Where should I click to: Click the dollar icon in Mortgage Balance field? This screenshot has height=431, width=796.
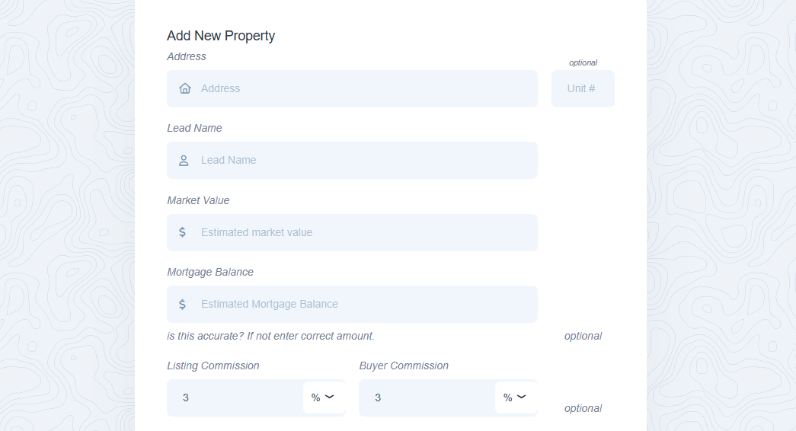(x=183, y=304)
